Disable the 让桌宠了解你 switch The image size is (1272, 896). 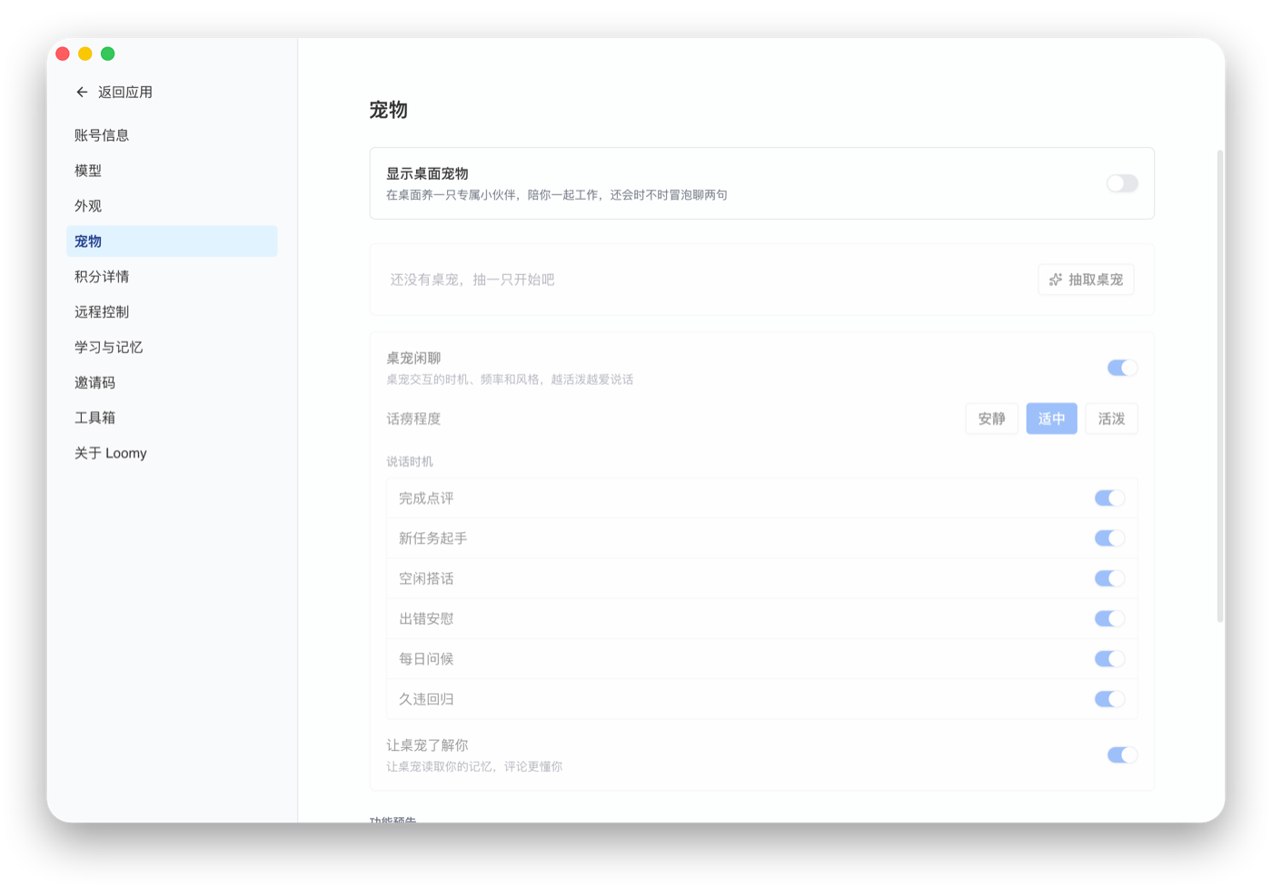point(1122,755)
